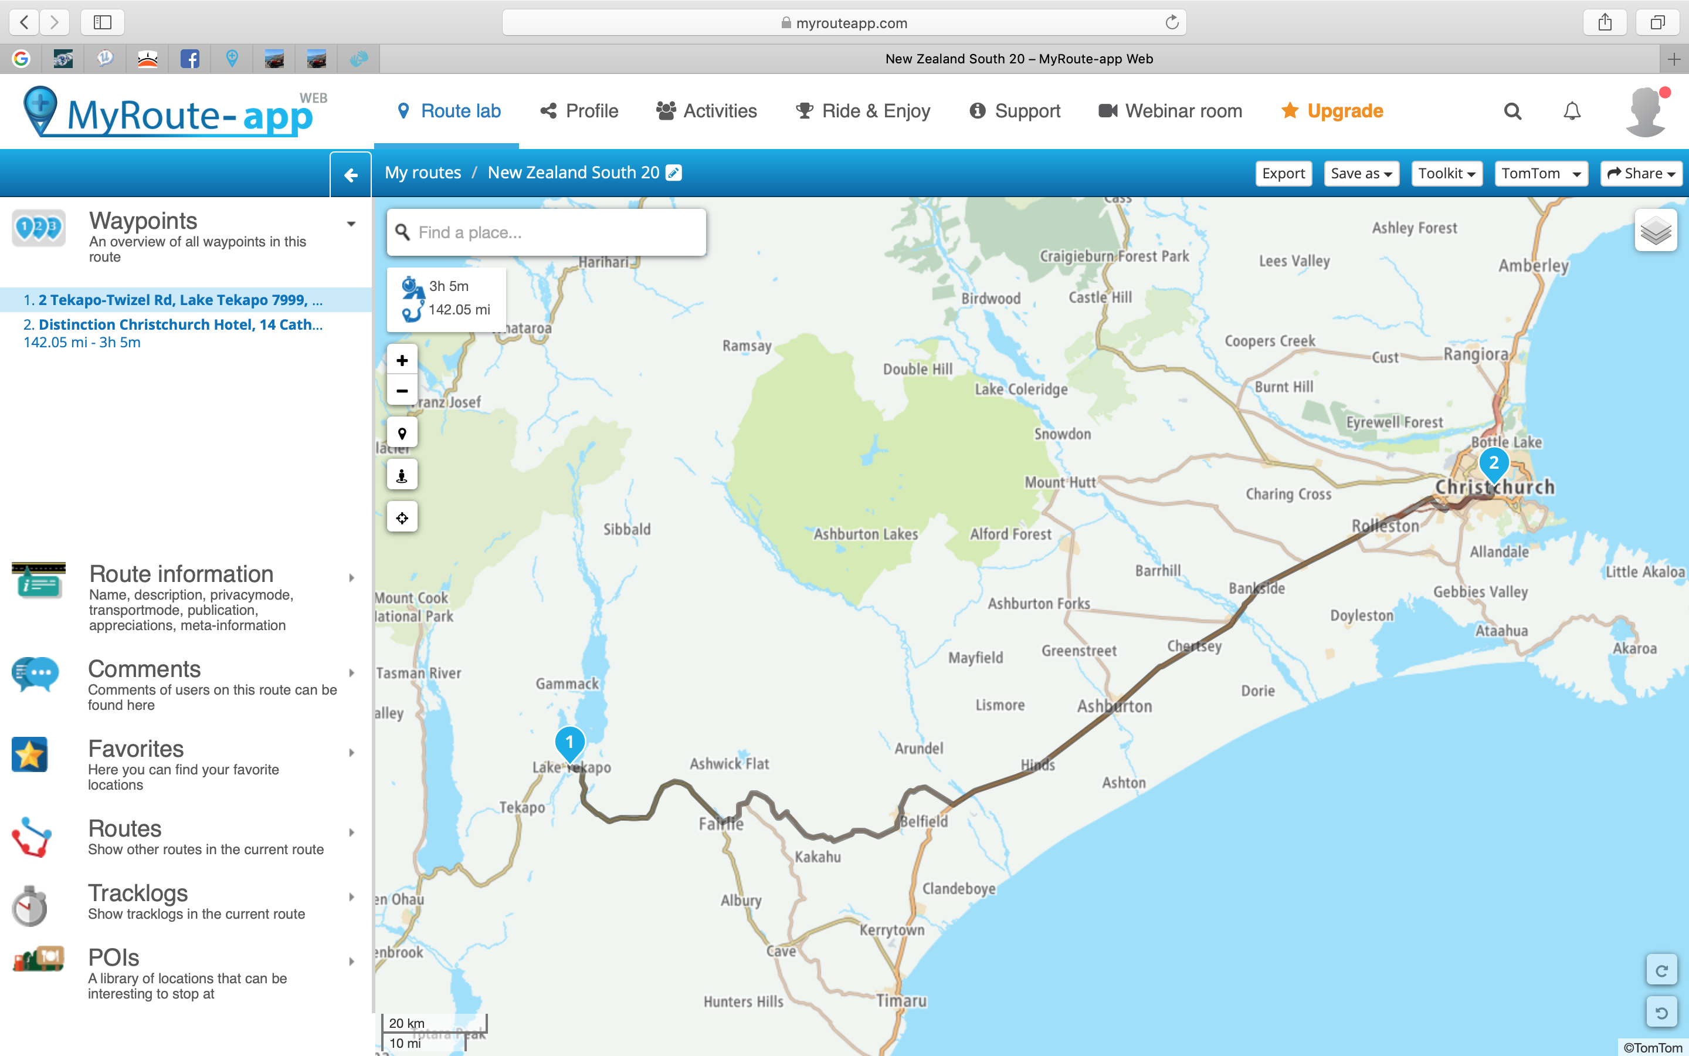
Task: Center map with the crosshair tool
Action: pyautogui.click(x=402, y=517)
